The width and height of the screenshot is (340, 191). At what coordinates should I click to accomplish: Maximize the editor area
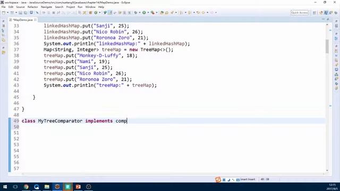pos(328,19)
